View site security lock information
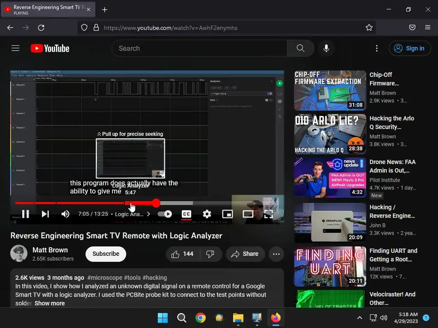The image size is (438, 328). tap(96, 28)
